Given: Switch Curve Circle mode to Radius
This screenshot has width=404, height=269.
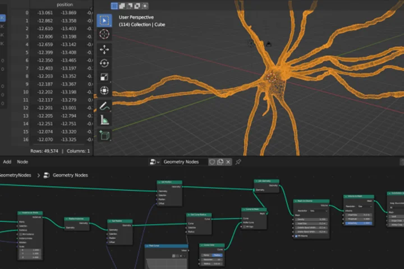Looking at the screenshot, I should click(x=217, y=255).
